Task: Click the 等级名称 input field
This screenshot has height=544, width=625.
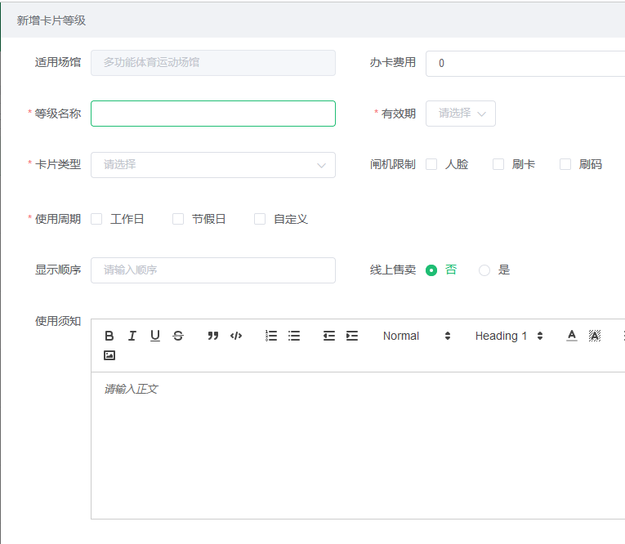Action: (x=212, y=114)
